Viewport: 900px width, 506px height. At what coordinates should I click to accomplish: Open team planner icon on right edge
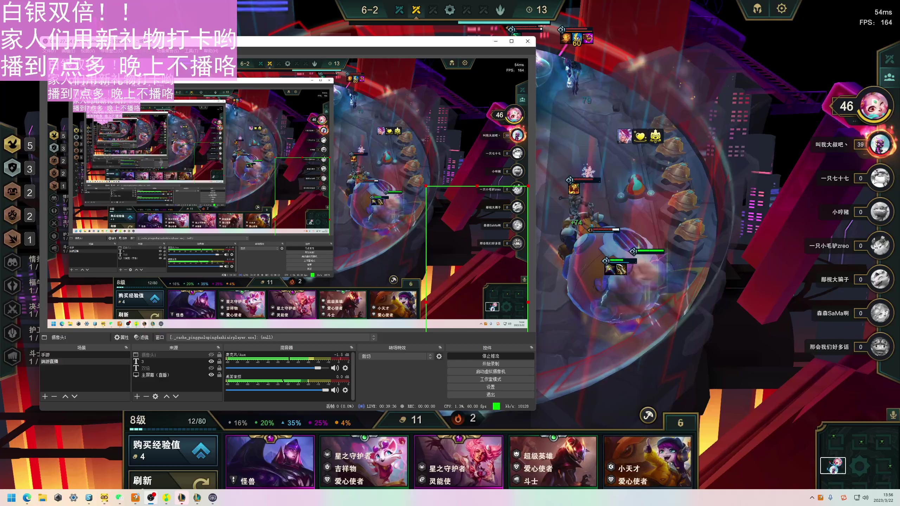pyautogui.click(x=889, y=77)
